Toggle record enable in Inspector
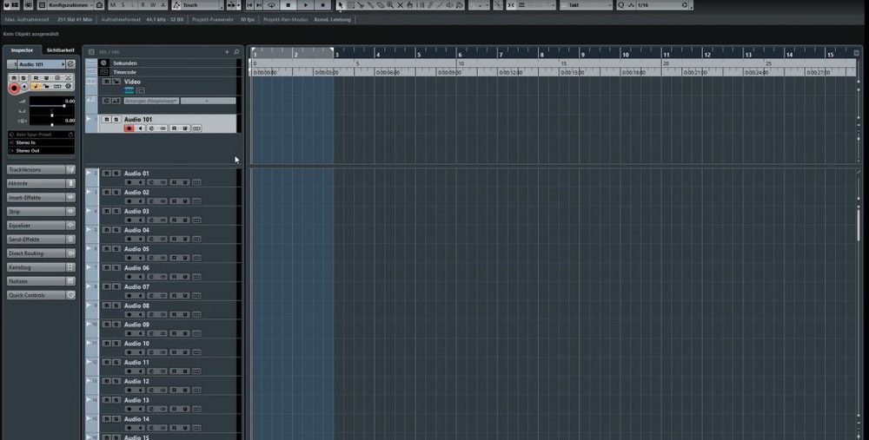This screenshot has height=440, width=869. tap(14, 88)
